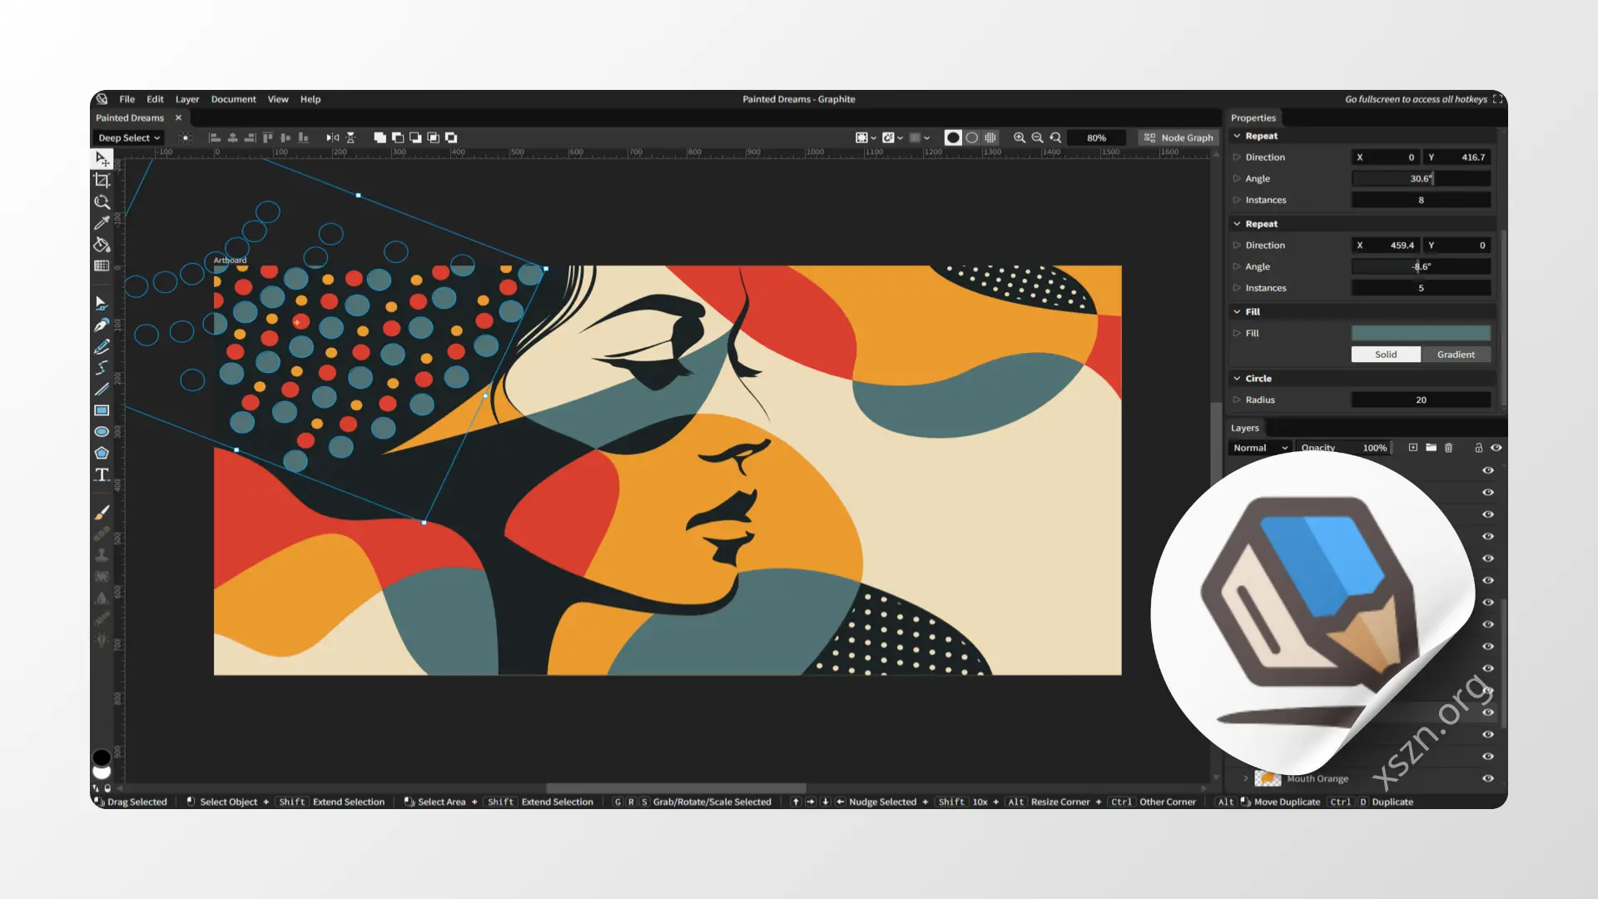
Task: Click the align left edges icon
Action: [214, 137]
